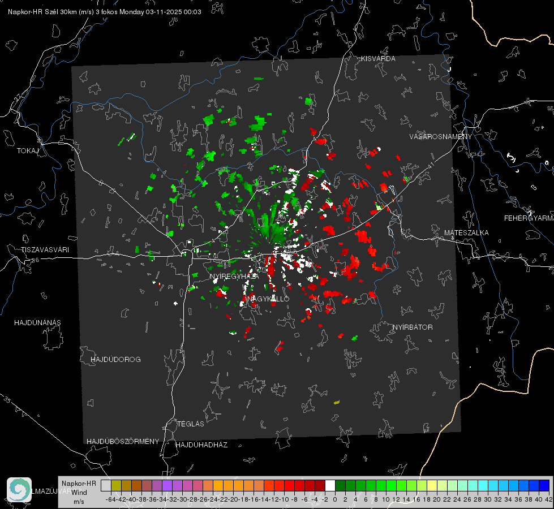Image resolution: width=554 pixels, height=509 pixels.
Task: Select the VÁSÁROSNAMÉNY city label
Action: (440, 137)
